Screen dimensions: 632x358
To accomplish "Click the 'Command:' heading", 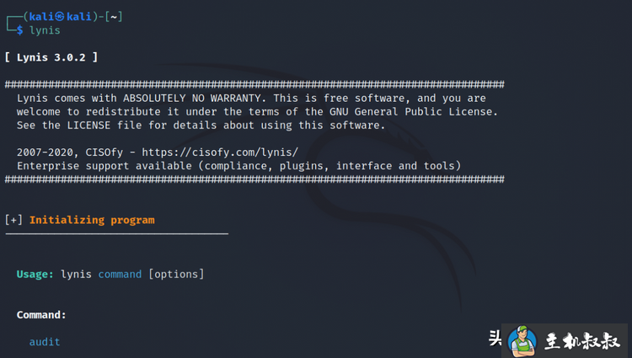I will (x=41, y=315).
